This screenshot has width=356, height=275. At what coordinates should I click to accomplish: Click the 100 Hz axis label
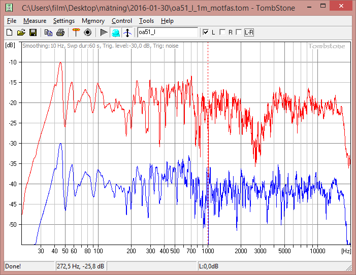98,251
